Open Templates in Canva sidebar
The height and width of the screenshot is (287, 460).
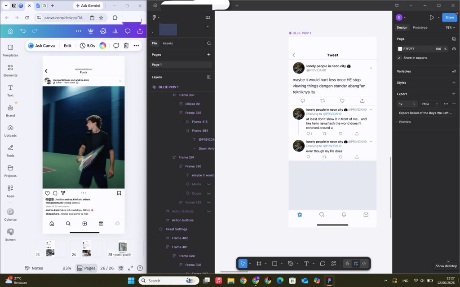(x=10, y=50)
